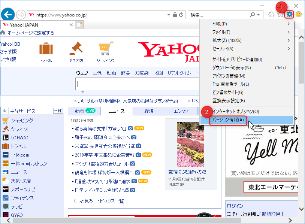Click the 地図 search category link
Image resolution: width=305 pixels, height=224 pixels.
point(158,73)
